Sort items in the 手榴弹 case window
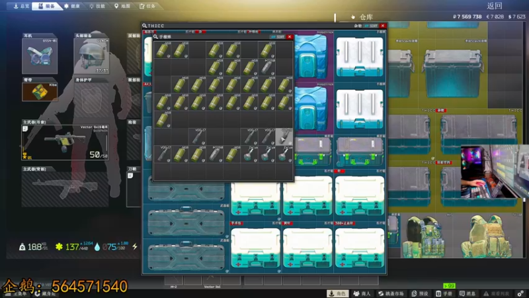The image size is (529, 298). 278,37
